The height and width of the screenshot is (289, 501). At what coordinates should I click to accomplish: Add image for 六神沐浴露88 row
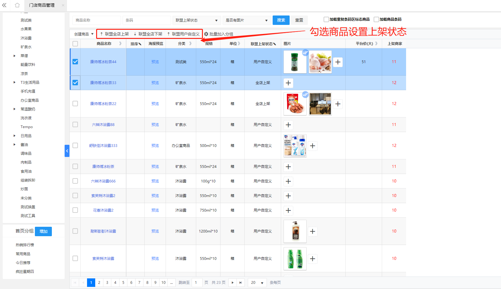coord(288,125)
